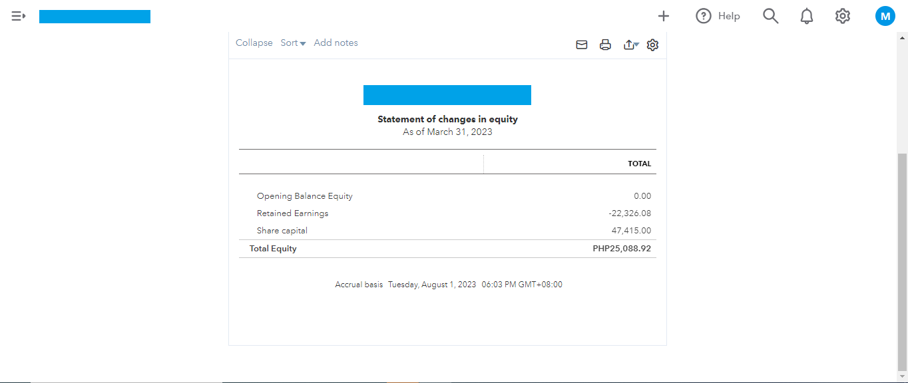Click the Statement of changes in equity title
This screenshot has width=908, height=383.
(x=447, y=120)
